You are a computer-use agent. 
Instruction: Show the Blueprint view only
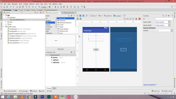click(80, 16)
